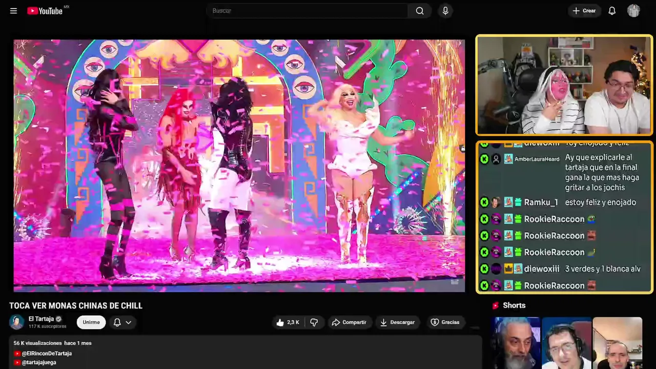Click the username Ramku_1 in chat
The width and height of the screenshot is (656, 369).
click(541, 202)
